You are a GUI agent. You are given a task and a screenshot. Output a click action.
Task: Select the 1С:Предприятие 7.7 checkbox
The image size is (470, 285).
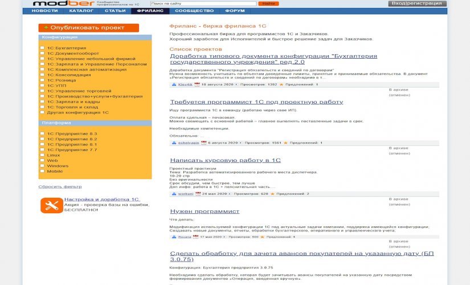(42, 150)
